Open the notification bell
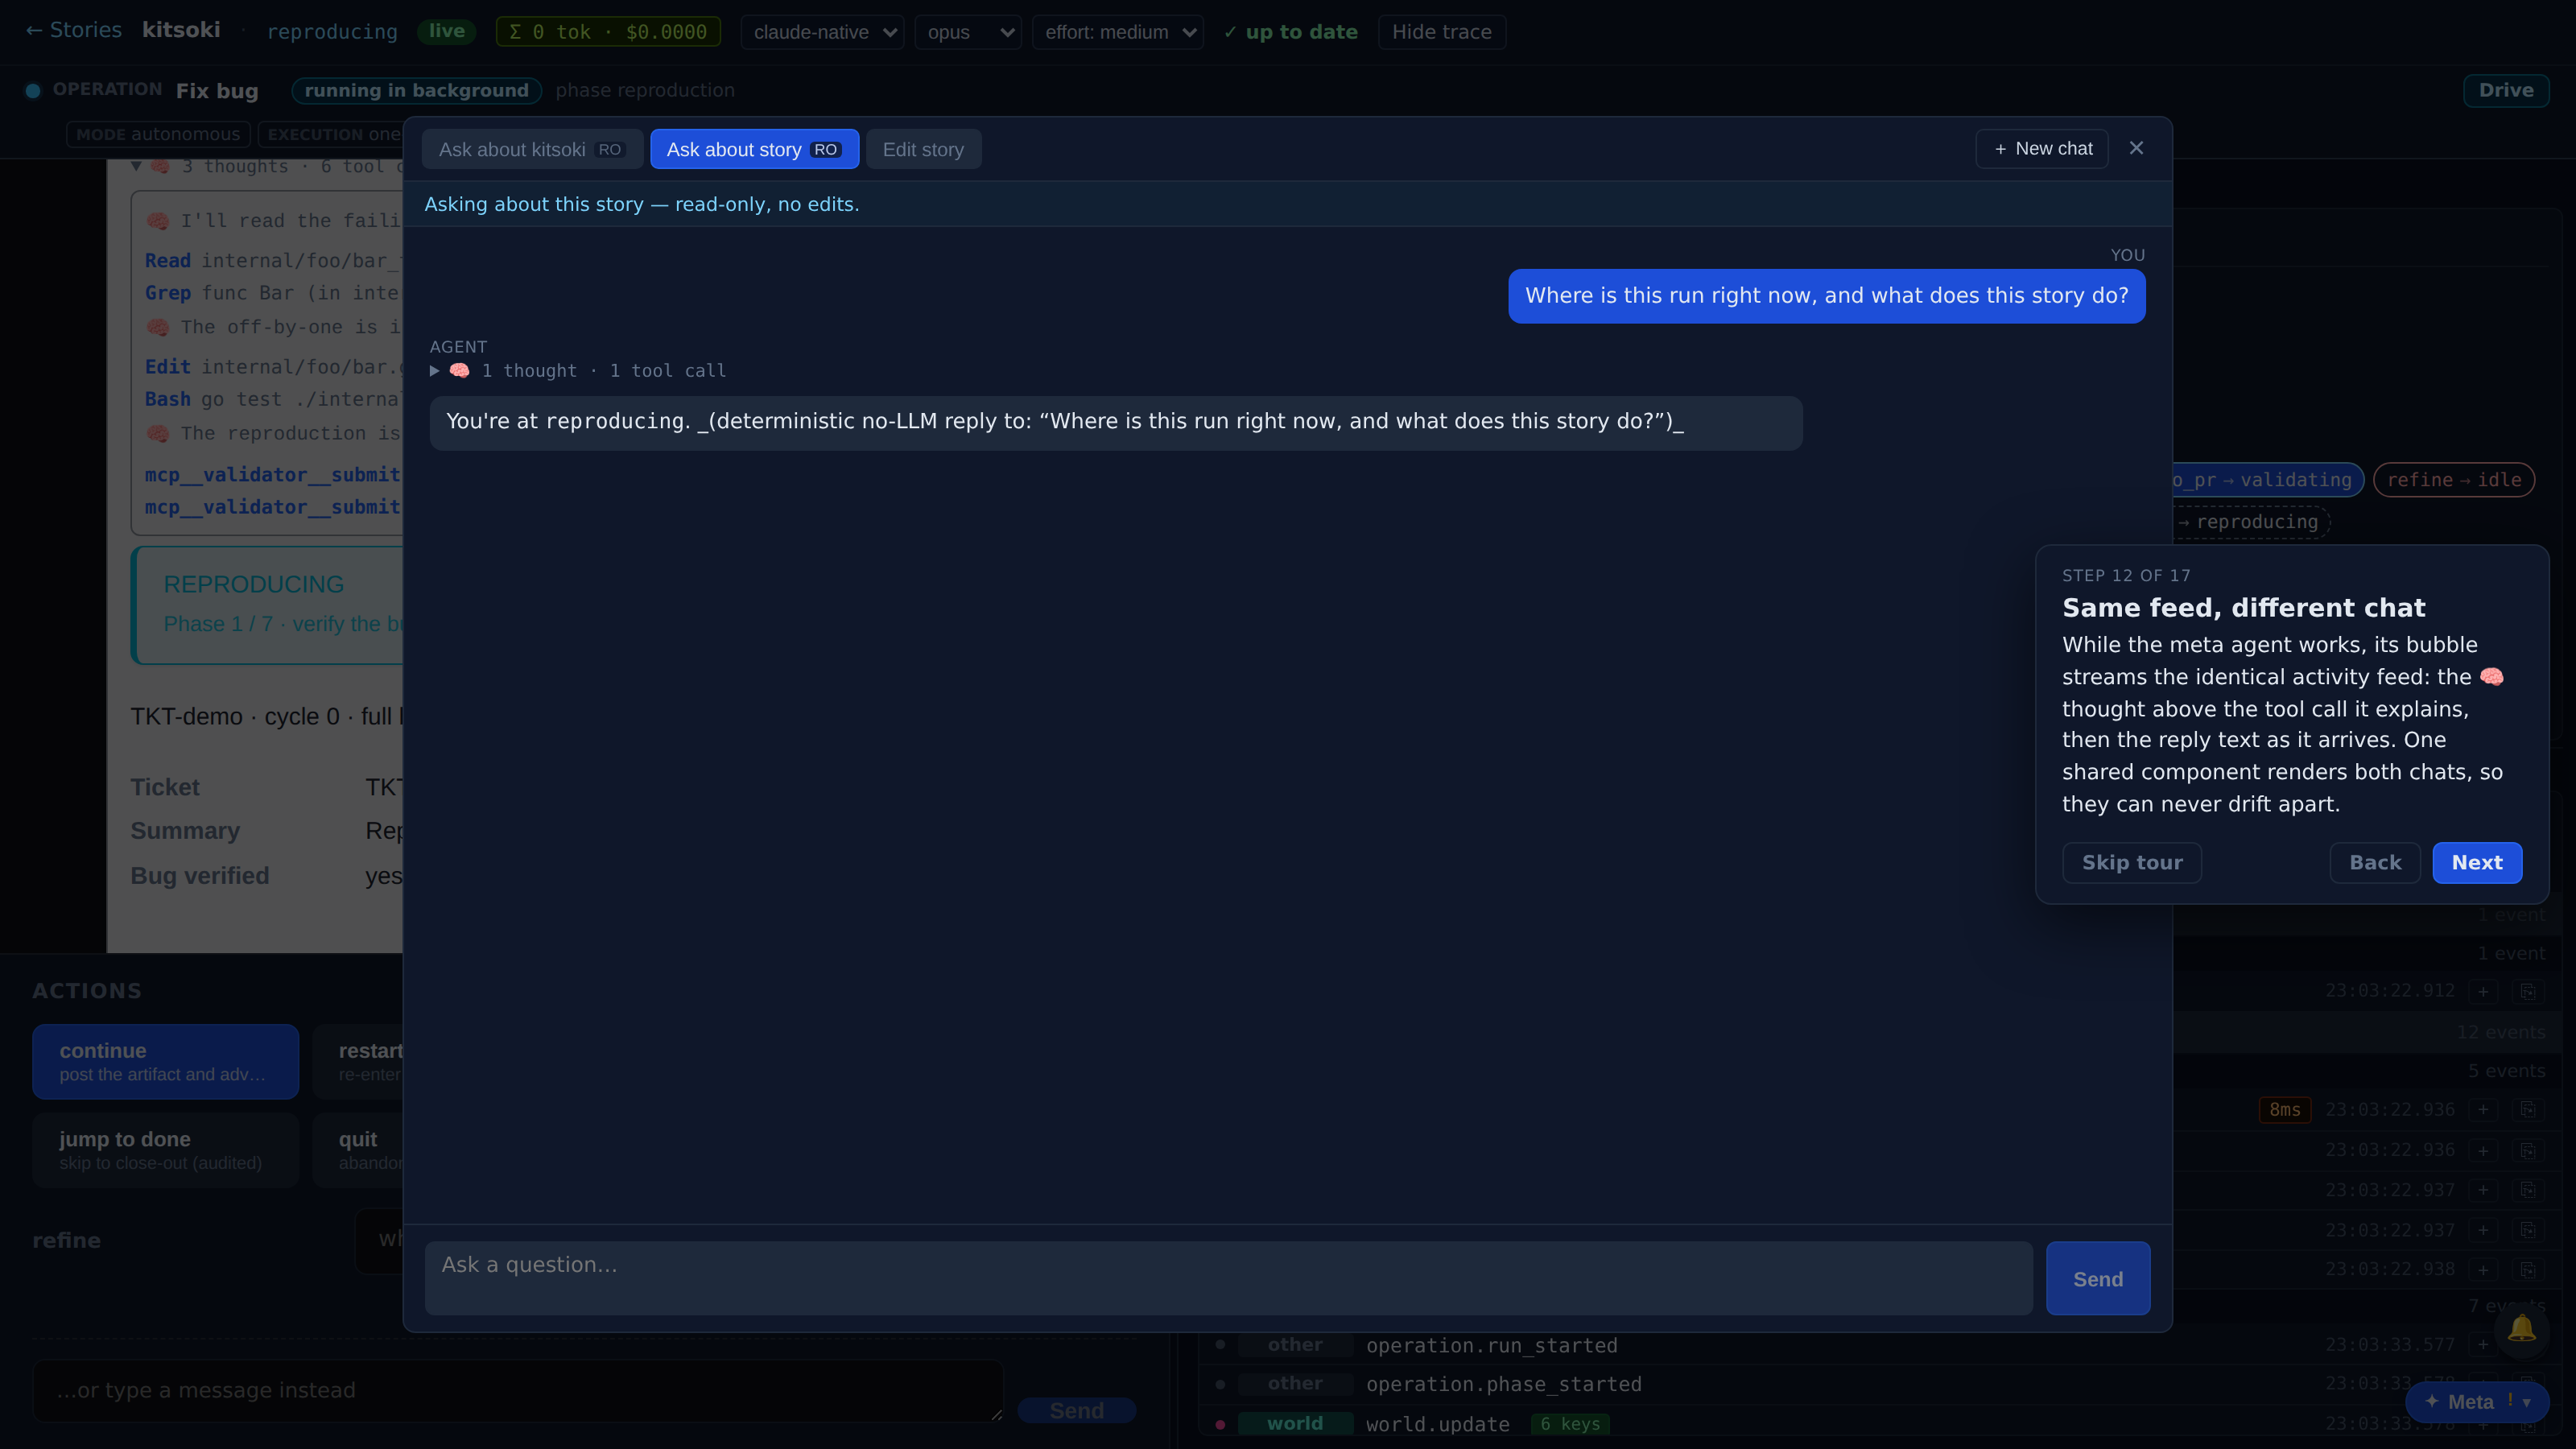This screenshot has width=2576, height=1449. [x=2521, y=1329]
